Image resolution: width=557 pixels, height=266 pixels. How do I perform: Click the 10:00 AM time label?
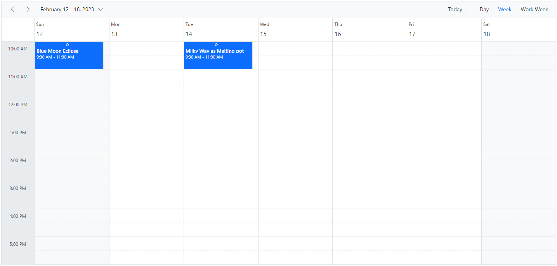18,49
